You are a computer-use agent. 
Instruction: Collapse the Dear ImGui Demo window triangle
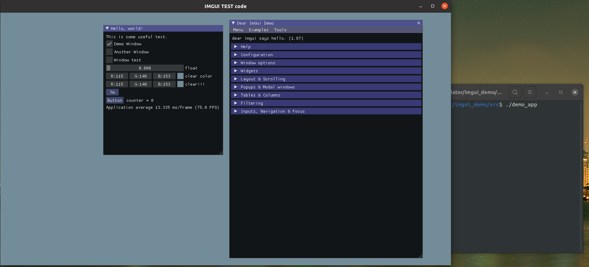pyautogui.click(x=233, y=23)
